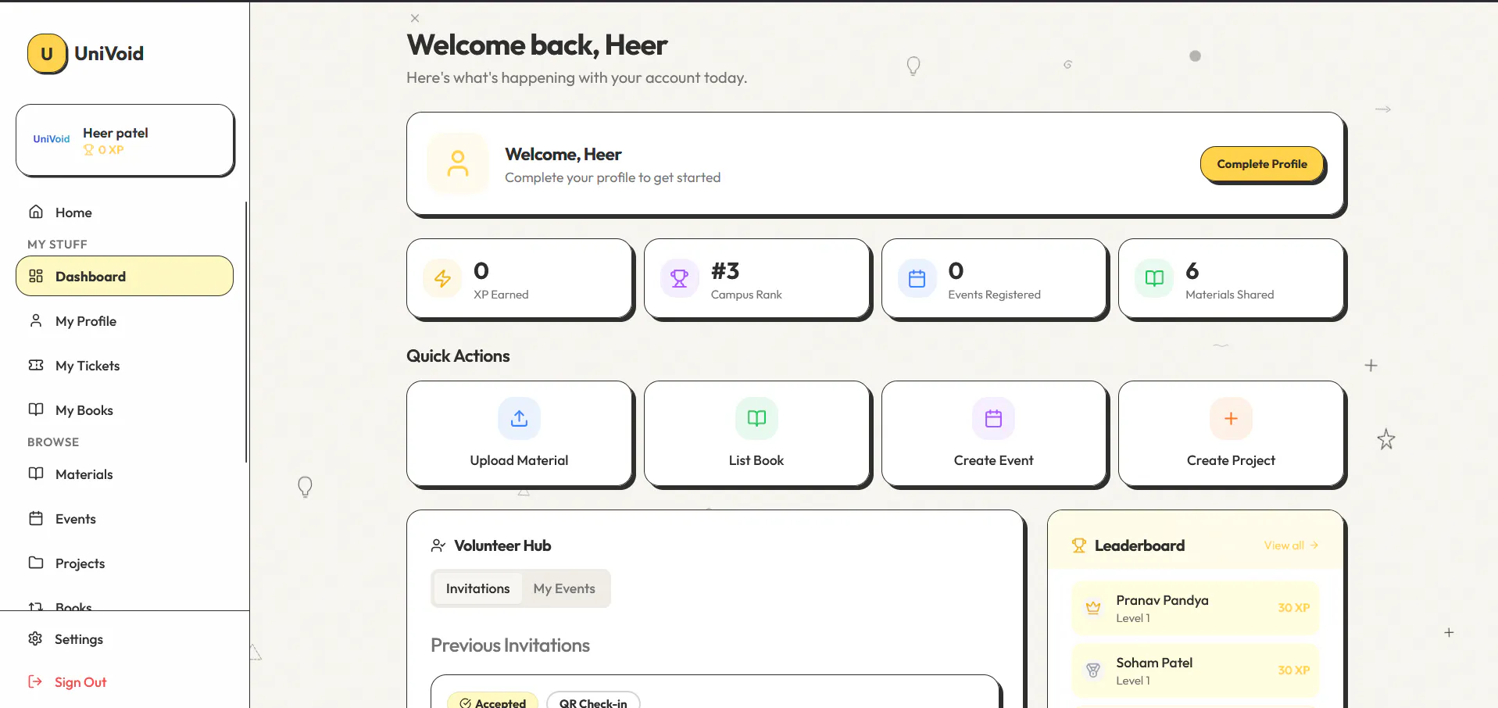Open the Home sidebar item

click(124, 213)
